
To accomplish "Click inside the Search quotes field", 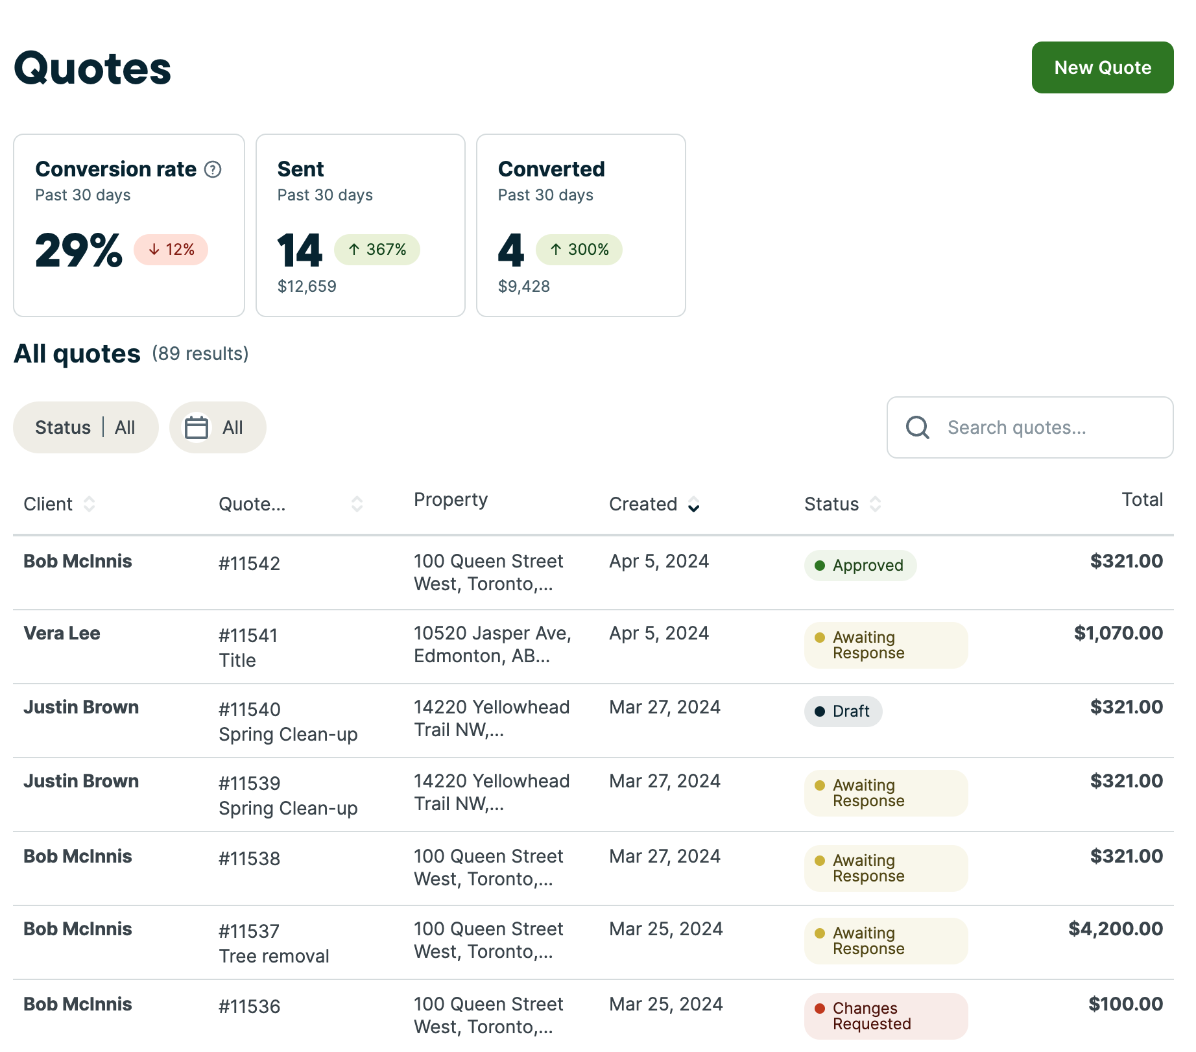I will point(1038,427).
